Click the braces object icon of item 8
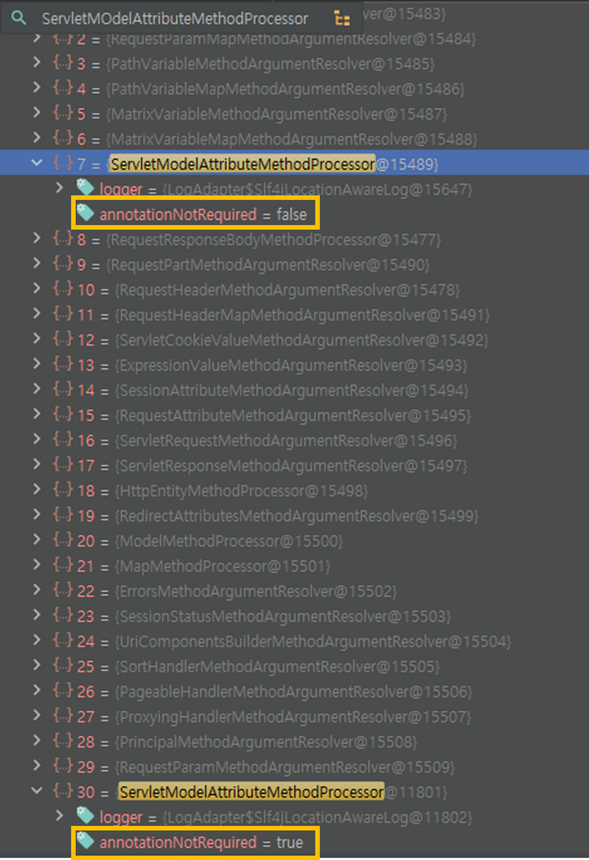589x860 pixels. pyautogui.click(x=63, y=239)
